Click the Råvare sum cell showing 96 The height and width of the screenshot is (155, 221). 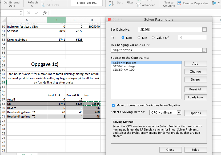click(92, 108)
